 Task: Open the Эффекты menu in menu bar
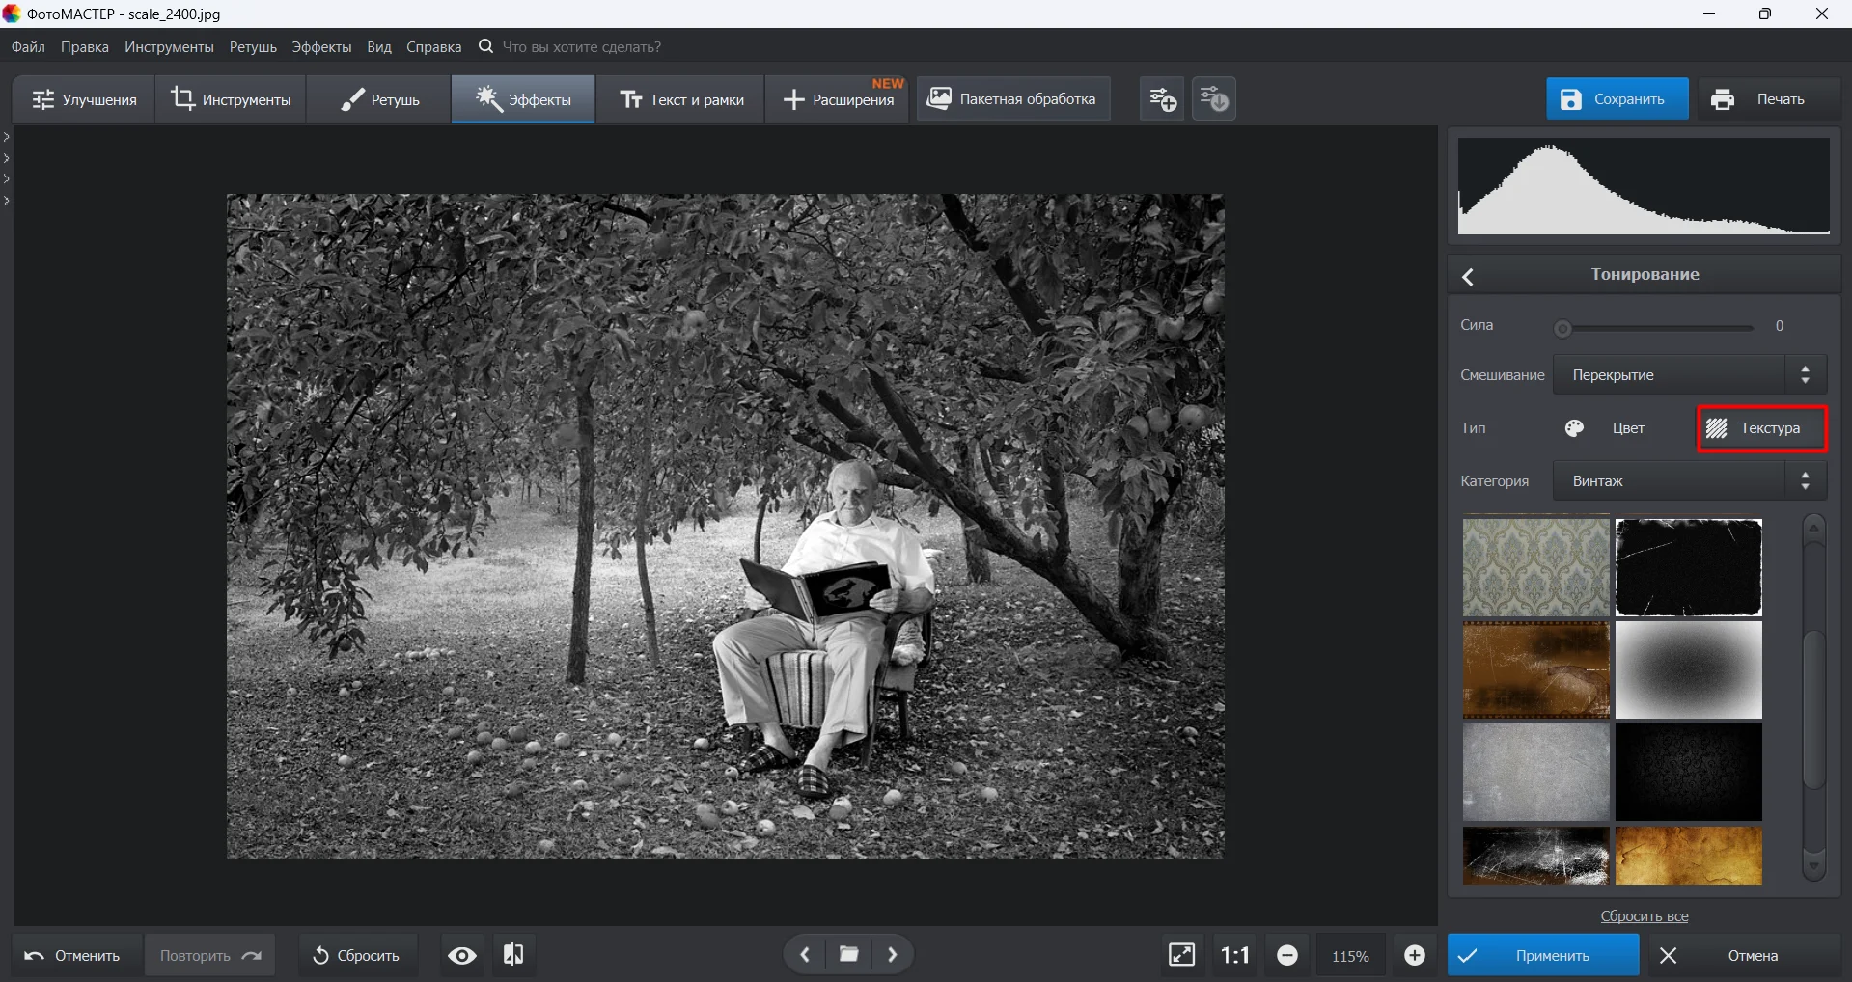click(321, 46)
